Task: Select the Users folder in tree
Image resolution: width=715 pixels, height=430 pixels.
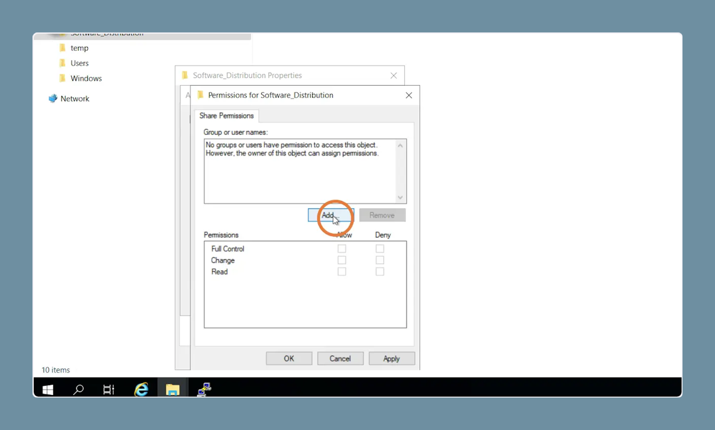Action: pos(79,63)
